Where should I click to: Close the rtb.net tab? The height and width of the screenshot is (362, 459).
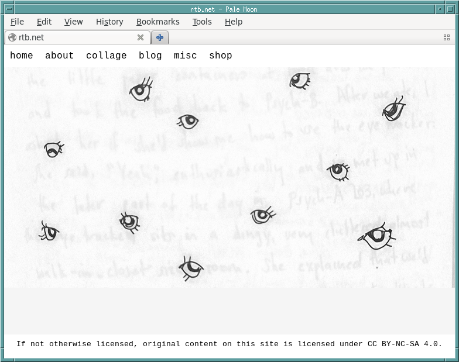pyautogui.click(x=141, y=37)
